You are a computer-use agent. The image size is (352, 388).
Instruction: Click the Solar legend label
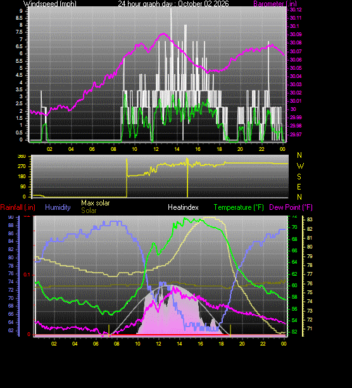89,210
